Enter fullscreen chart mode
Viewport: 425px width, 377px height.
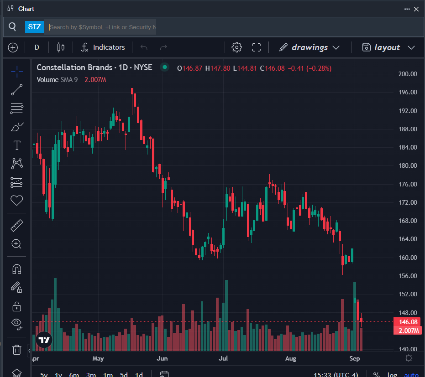coord(257,47)
